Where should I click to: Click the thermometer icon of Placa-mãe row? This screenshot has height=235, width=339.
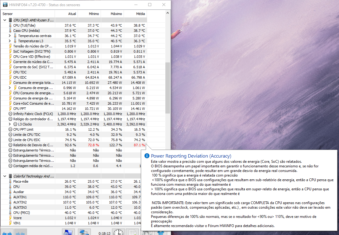(10, 181)
